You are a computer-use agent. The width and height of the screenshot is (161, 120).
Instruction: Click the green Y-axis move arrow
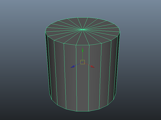pyautogui.click(x=82, y=50)
